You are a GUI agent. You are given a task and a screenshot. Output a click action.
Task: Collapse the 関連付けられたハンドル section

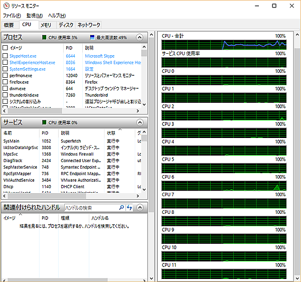(142, 207)
